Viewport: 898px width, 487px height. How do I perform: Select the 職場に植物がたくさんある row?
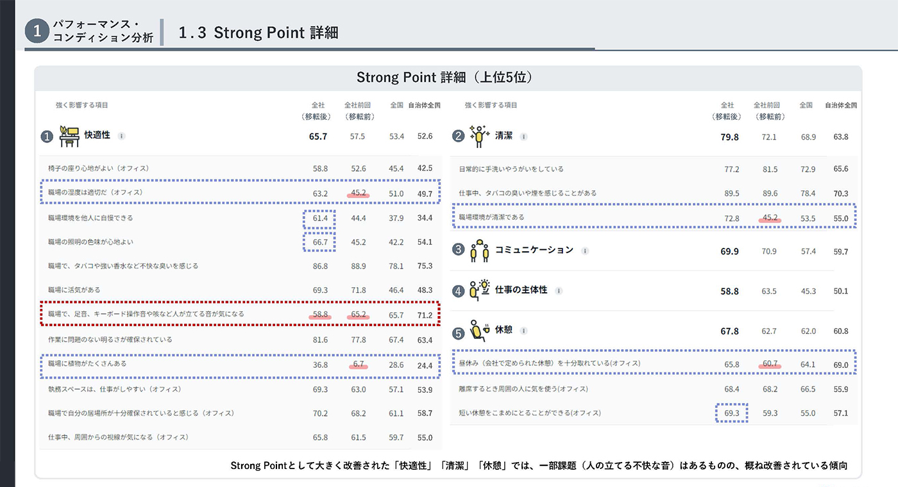240,365
